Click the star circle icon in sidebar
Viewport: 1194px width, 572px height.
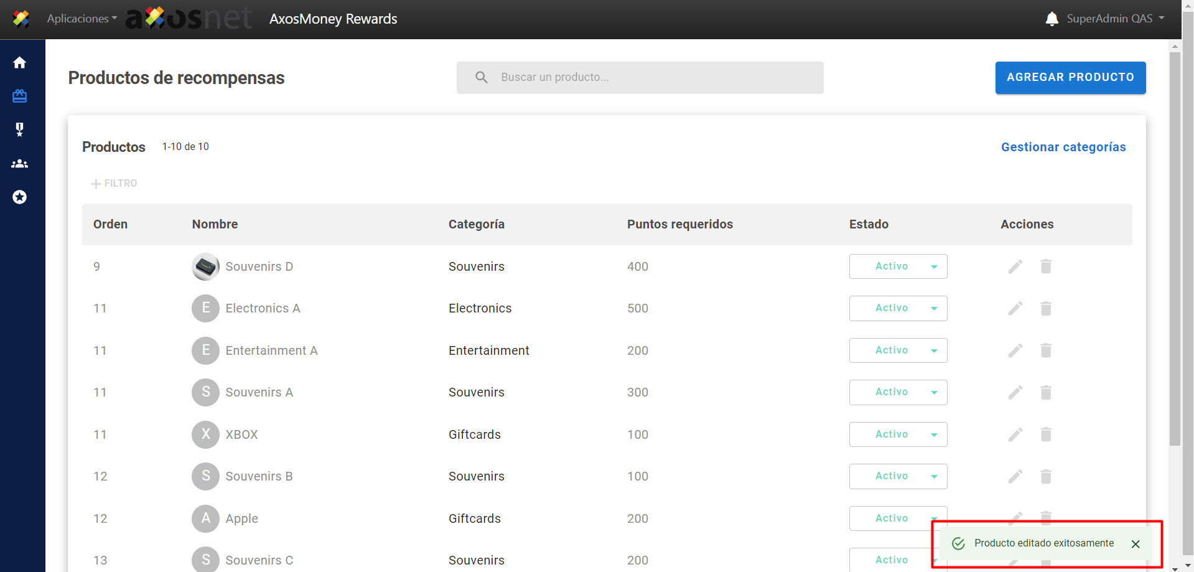tap(20, 197)
